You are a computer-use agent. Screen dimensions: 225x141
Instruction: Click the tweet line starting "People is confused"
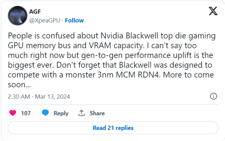pyautogui.click(x=112, y=36)
